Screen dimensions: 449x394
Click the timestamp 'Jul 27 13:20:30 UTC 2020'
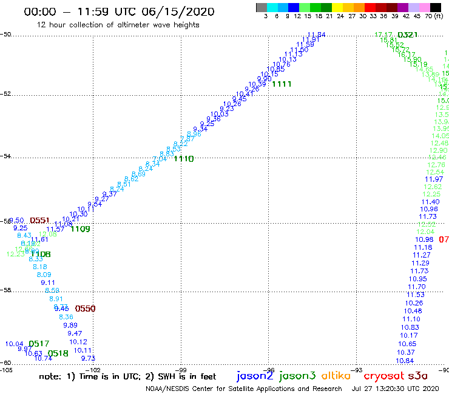(396, 389)
